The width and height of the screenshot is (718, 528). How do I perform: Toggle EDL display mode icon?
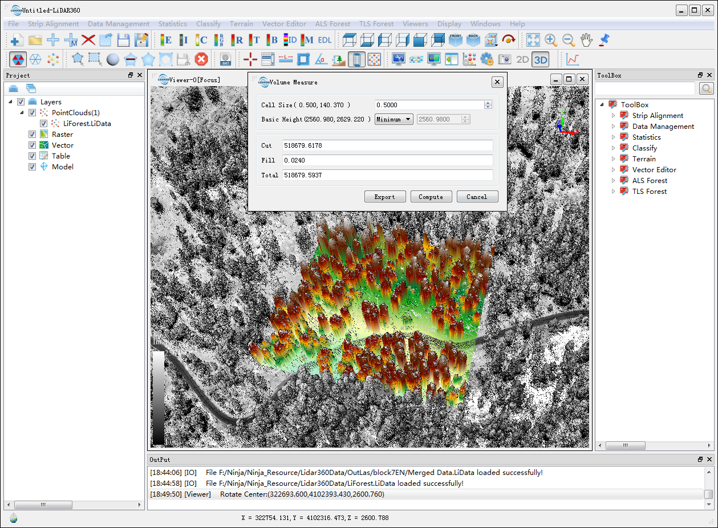(x=325, y=40)
